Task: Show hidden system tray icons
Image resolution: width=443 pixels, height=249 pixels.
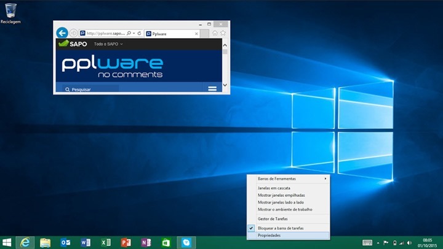Action: coord(378,243)
